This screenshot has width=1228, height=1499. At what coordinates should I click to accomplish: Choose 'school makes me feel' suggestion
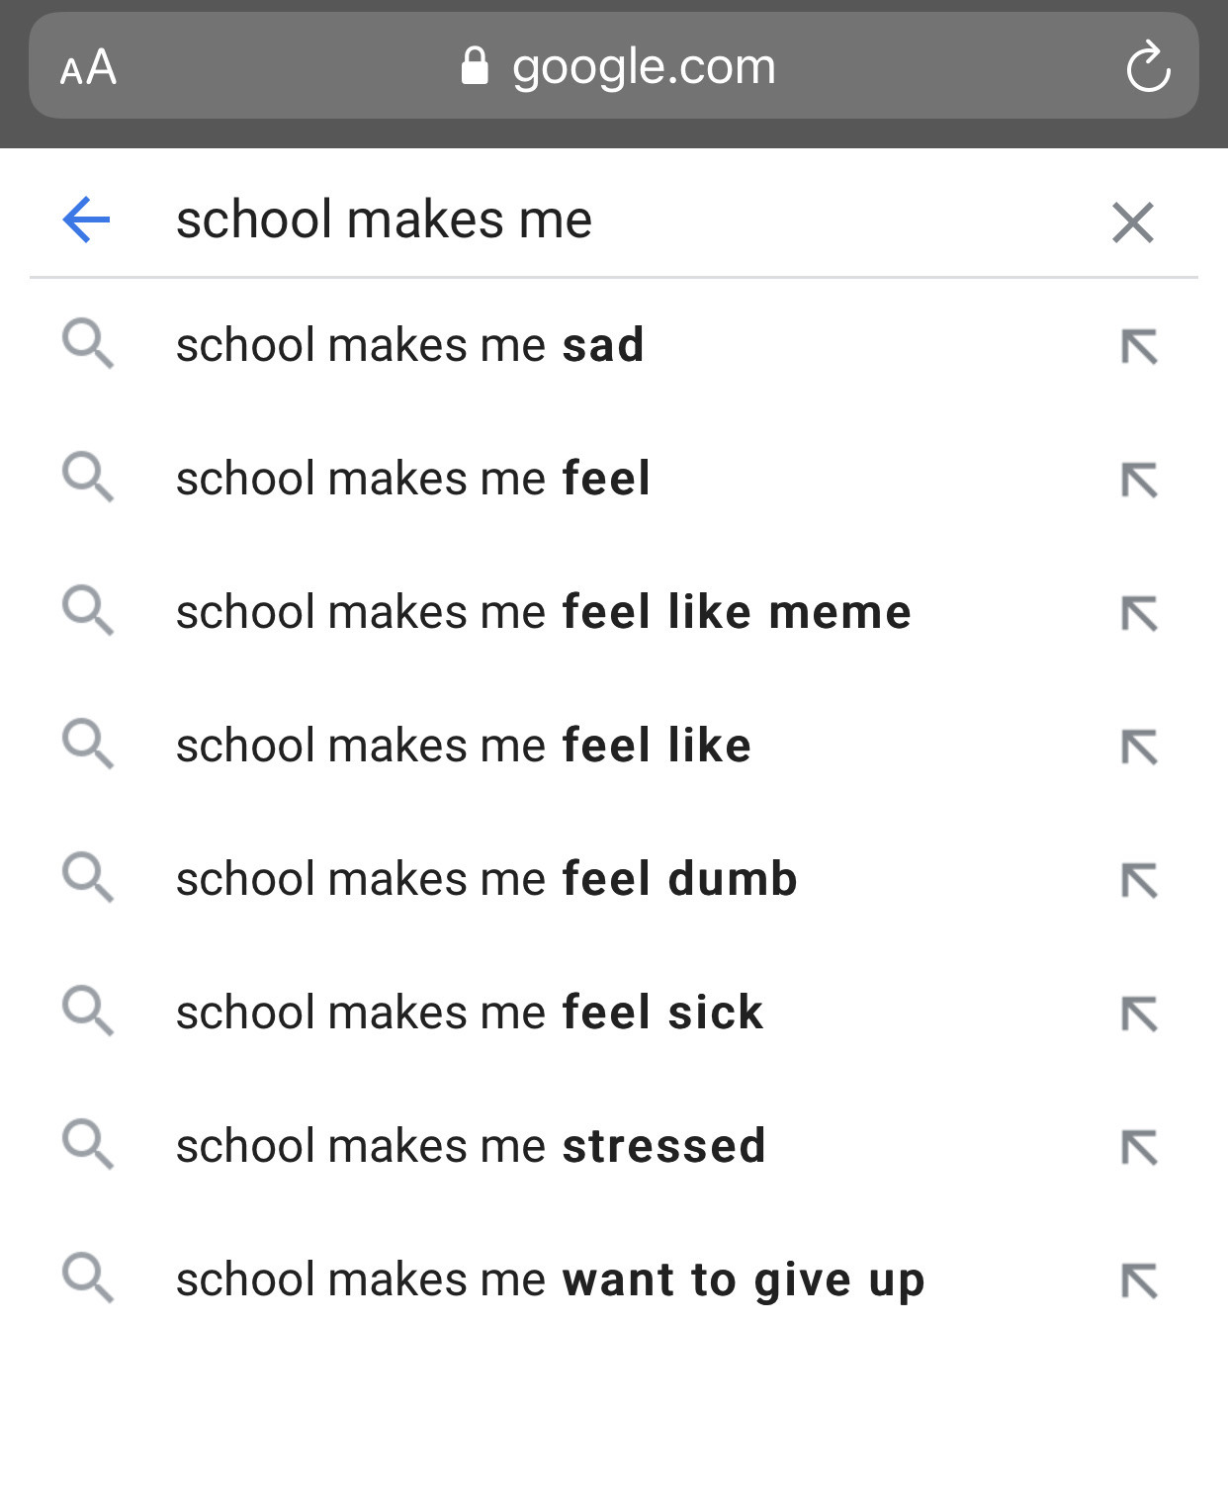[613, 479]
